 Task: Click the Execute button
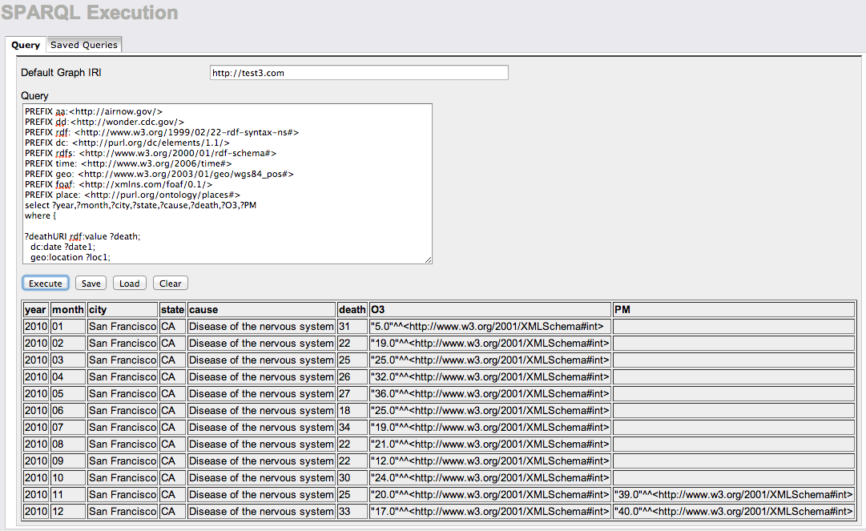[x=45, y=283]
